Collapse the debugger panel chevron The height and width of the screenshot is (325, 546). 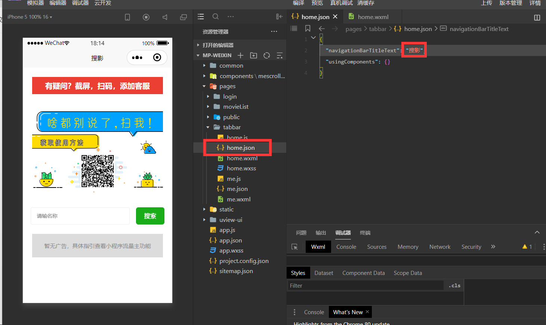(x=537, y=232)
